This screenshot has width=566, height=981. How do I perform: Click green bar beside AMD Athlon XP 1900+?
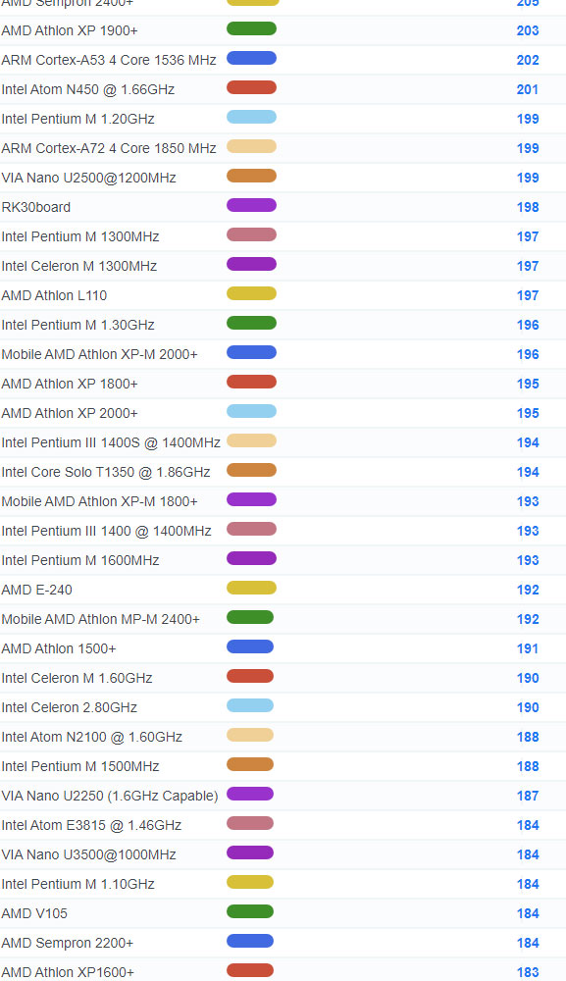pyautogui.click(x=251, y=28)
